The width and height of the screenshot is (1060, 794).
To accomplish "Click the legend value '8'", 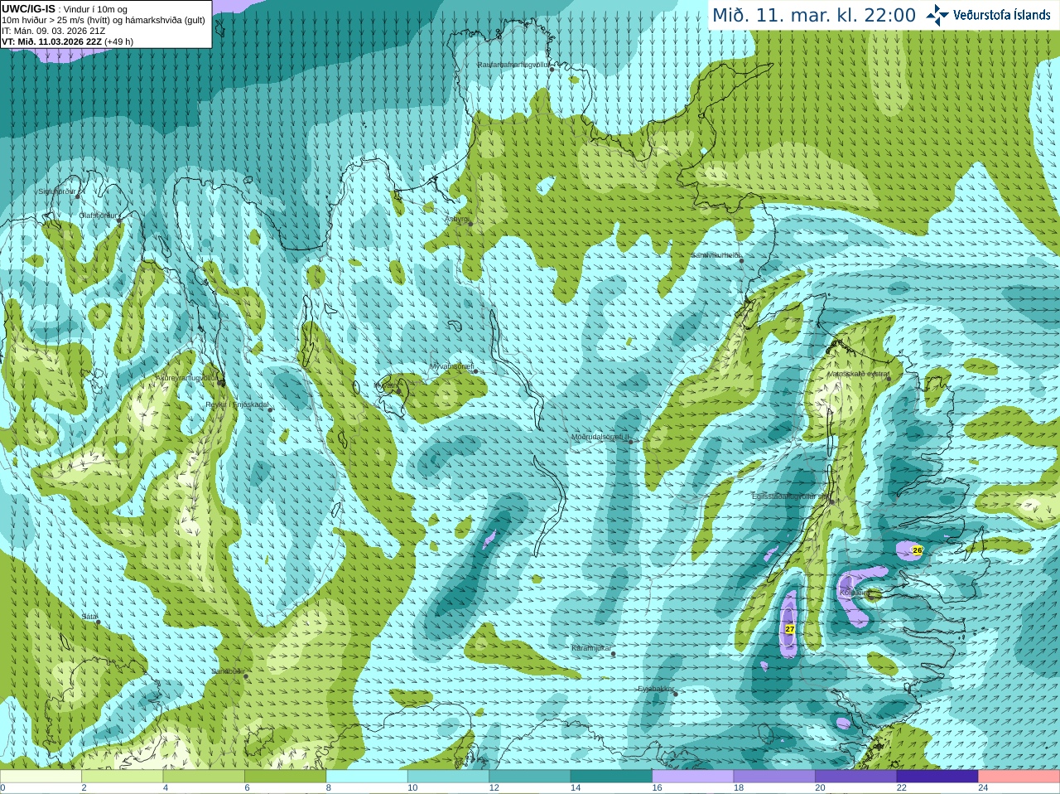I will [329, 788].
